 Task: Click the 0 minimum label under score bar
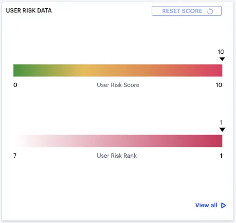point(15,85)
